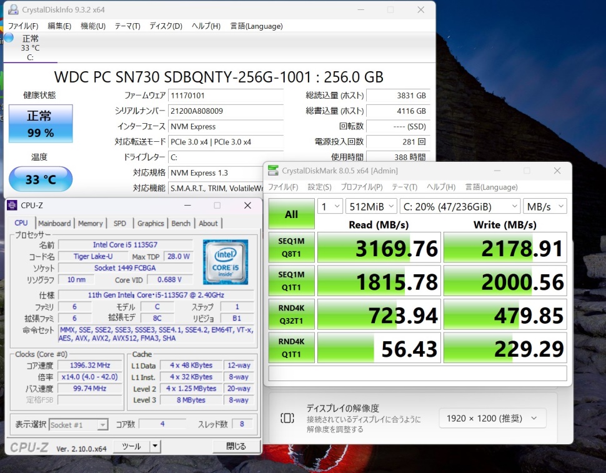Click the CPU-Z app icon in title bar

coord(12,206)
